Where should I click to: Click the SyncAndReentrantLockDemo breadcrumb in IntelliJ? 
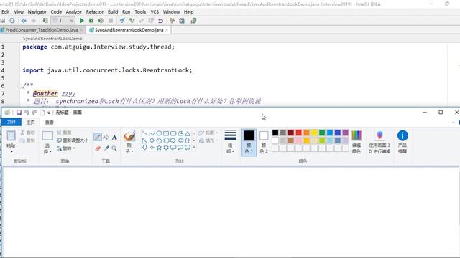click(x=52, y=38)
